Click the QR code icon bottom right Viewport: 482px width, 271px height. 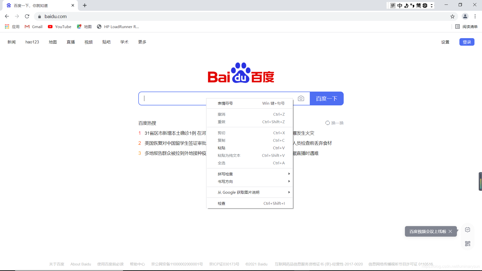467,243
